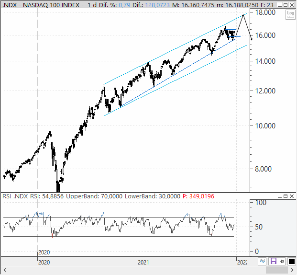The width and height of the screenshot is (297, 275).
Task: Minimize the RSI indicator pane
Action: [280, 196]
